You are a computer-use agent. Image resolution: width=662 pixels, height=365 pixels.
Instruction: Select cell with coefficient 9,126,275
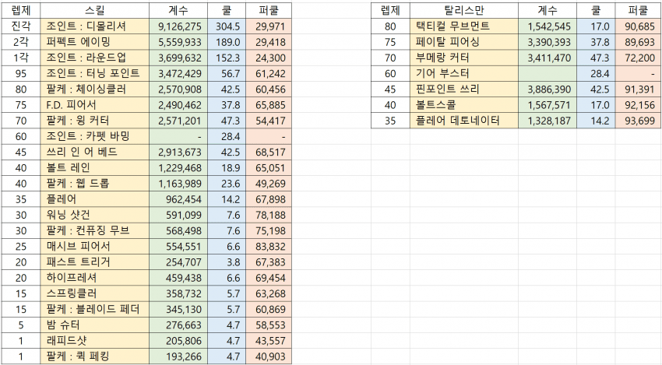pyautogui.click(x=178, y=25)
